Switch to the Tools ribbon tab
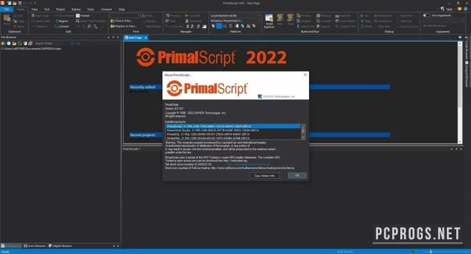 point(91,9)
